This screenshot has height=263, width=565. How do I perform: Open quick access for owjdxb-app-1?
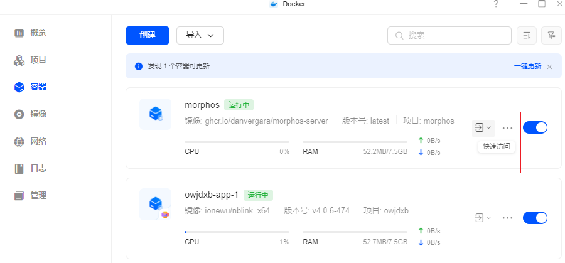(483, 218)
